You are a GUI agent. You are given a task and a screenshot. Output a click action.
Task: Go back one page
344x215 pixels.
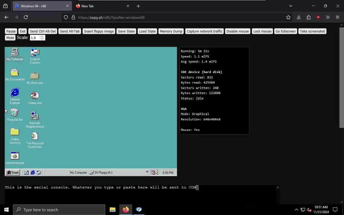pos(6,17)
